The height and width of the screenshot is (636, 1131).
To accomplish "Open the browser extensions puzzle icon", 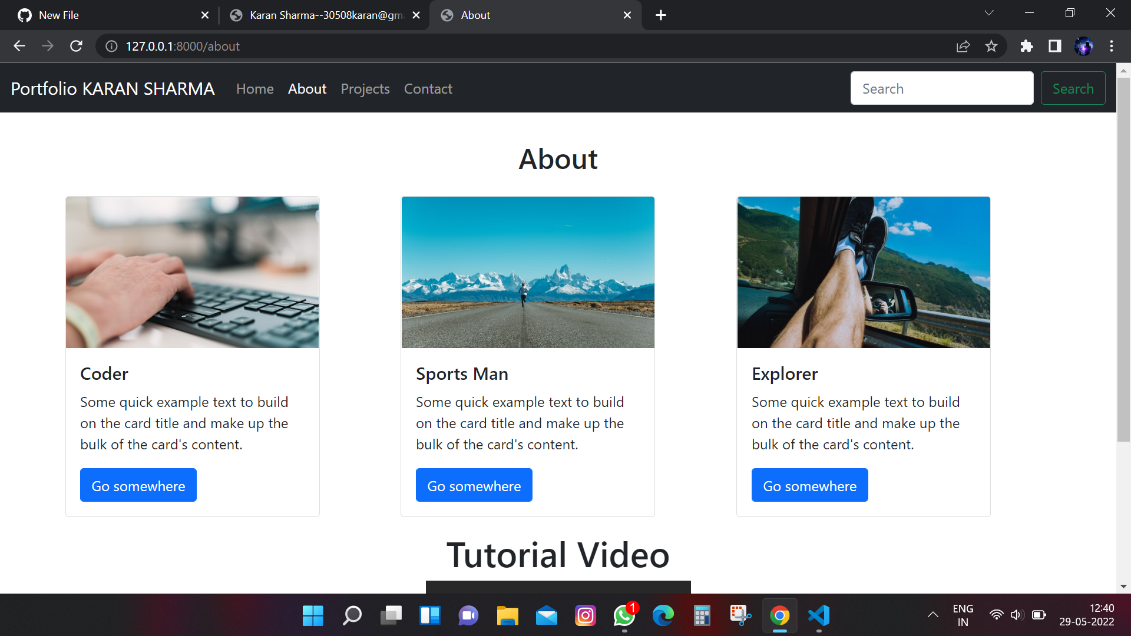I will pos(1026,46).
